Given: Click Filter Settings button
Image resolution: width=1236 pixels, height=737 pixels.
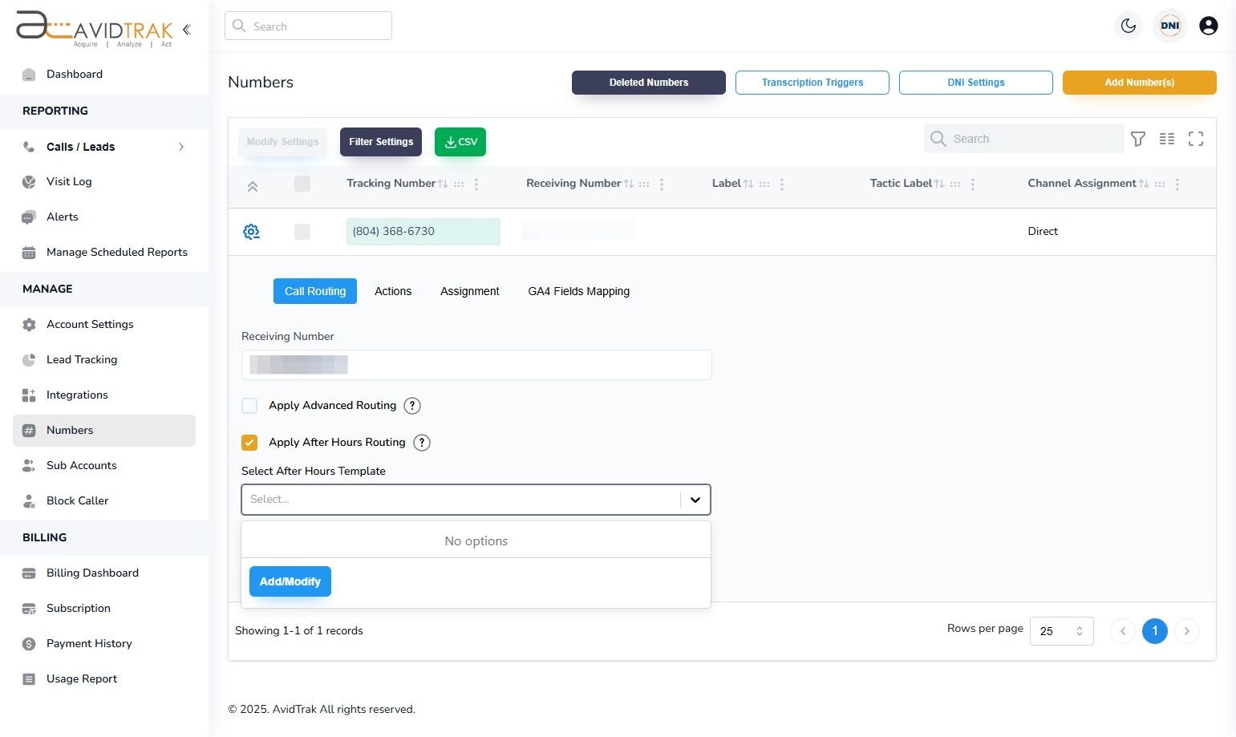Looking at the screenshot, I should 381,142.
